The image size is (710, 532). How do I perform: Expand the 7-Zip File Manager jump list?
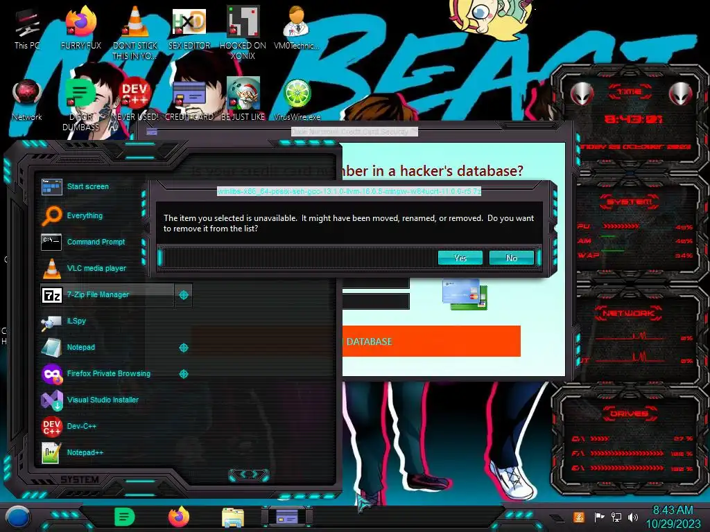[x=183, y=295]
